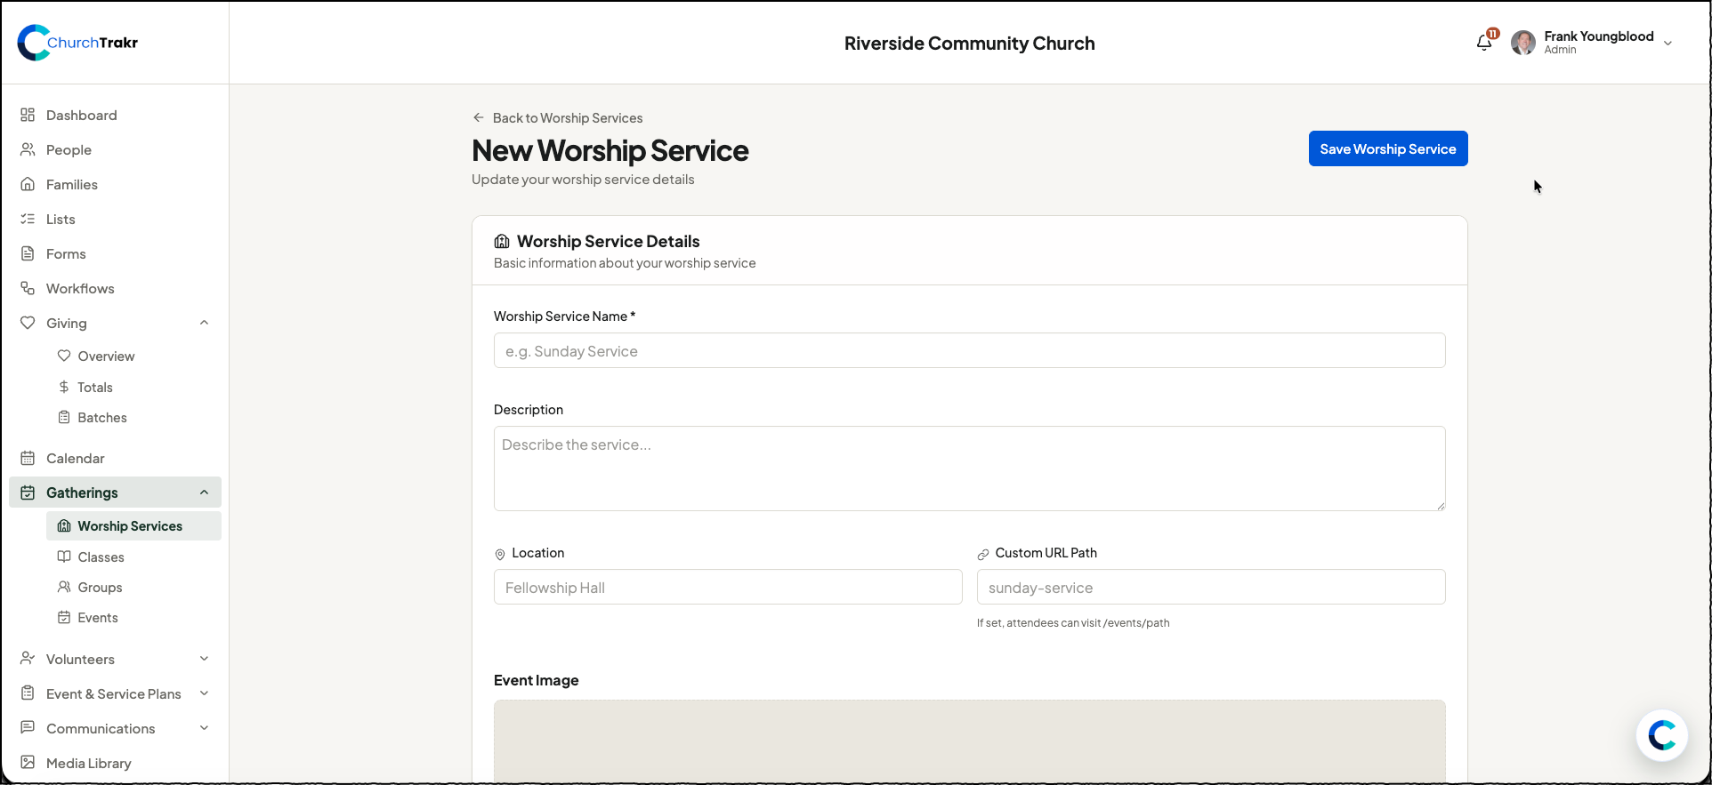The width and height of the screenshot is (1712, 785).
Task: Collapse the Gatherings section chevron
Action: (204, 493)
